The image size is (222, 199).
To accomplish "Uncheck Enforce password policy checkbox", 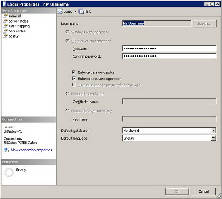I will 74,72.
